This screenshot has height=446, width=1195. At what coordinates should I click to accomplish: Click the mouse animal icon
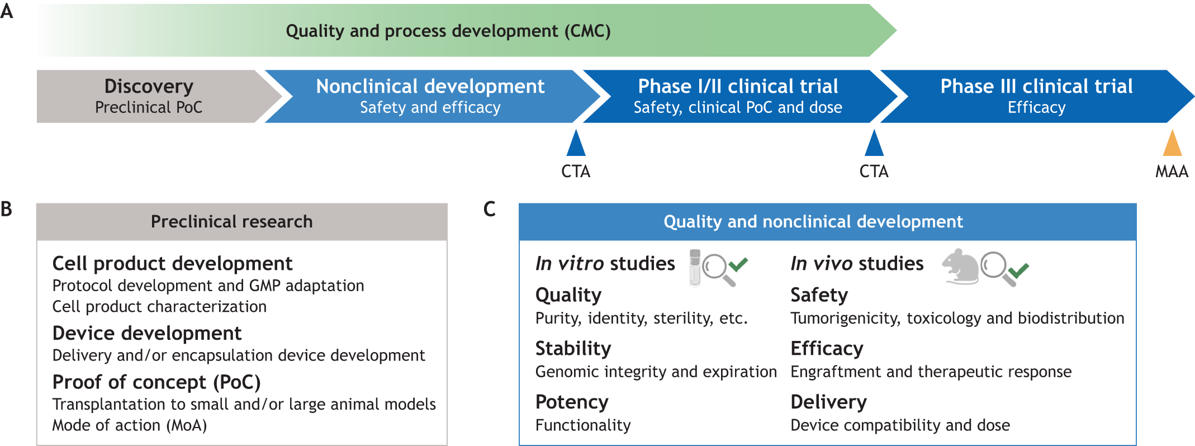[960, 266]
